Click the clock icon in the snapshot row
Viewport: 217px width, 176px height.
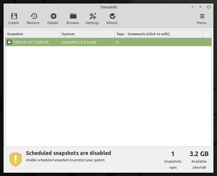(x=9, y=42)
